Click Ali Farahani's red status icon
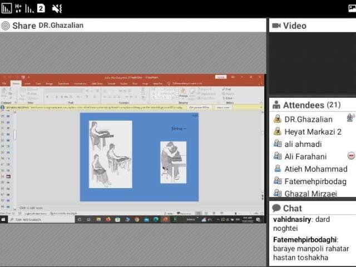The height and width of the screenshot is (267, 356). [351, 156]
